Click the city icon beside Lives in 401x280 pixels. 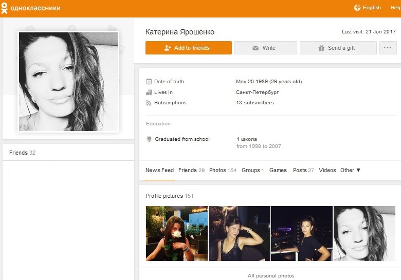(149, 92)
